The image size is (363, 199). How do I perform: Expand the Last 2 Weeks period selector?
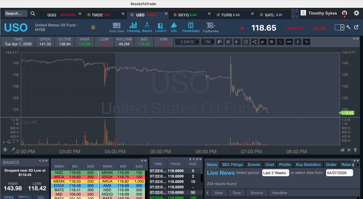click(275, 173)
